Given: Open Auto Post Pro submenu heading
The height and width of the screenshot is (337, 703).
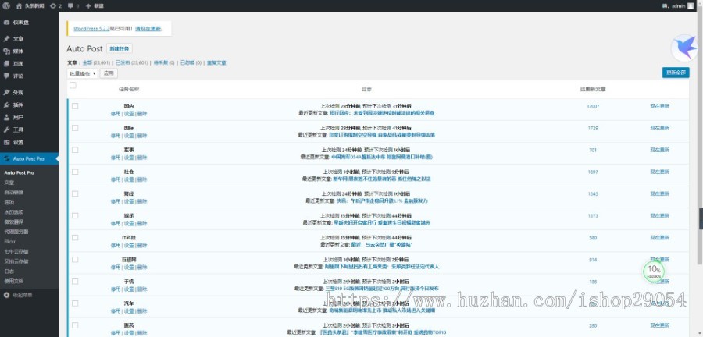Looking at the screenshot, I should pyautogui.click(x=20, y=172).
